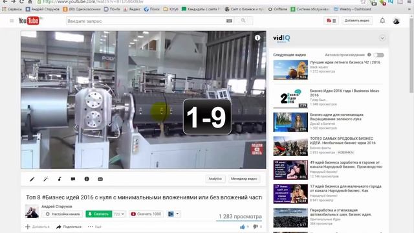Open the Ещё more actions menu
Viewport: 414px width, 233px height.
tap(95, 227)
